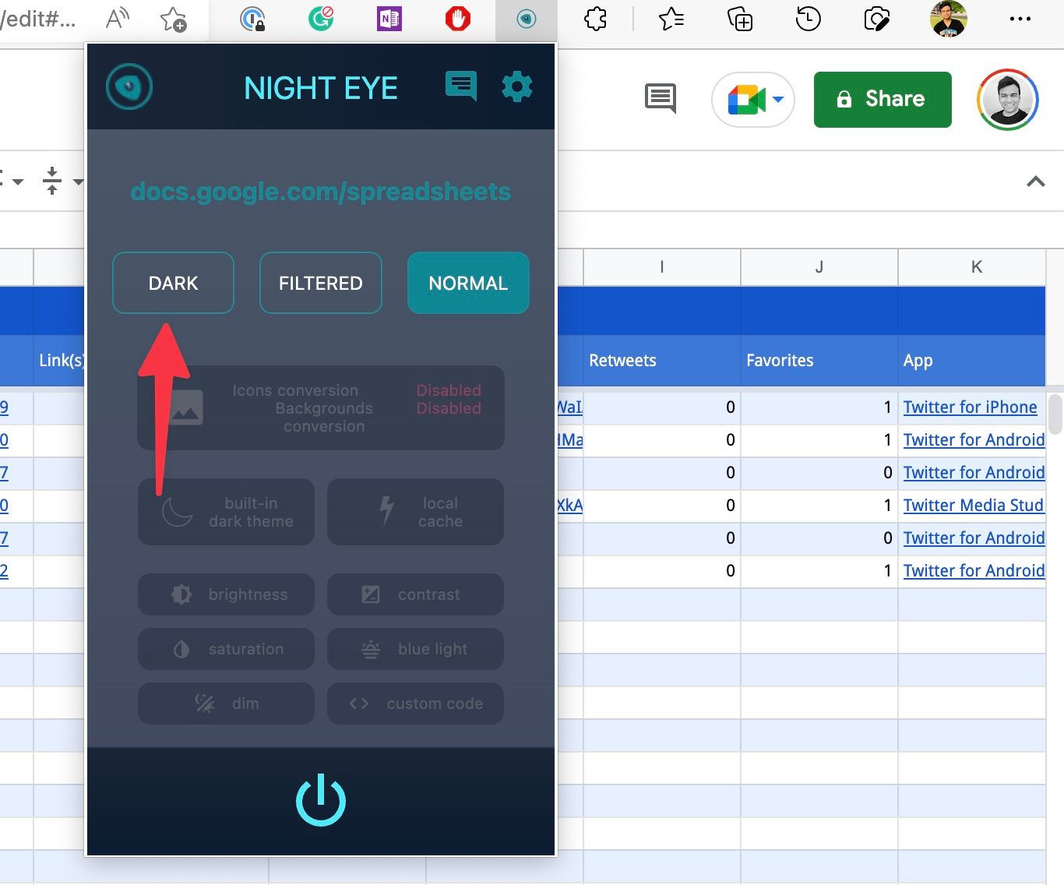Open the Google Meet presence dropdown

752,100
